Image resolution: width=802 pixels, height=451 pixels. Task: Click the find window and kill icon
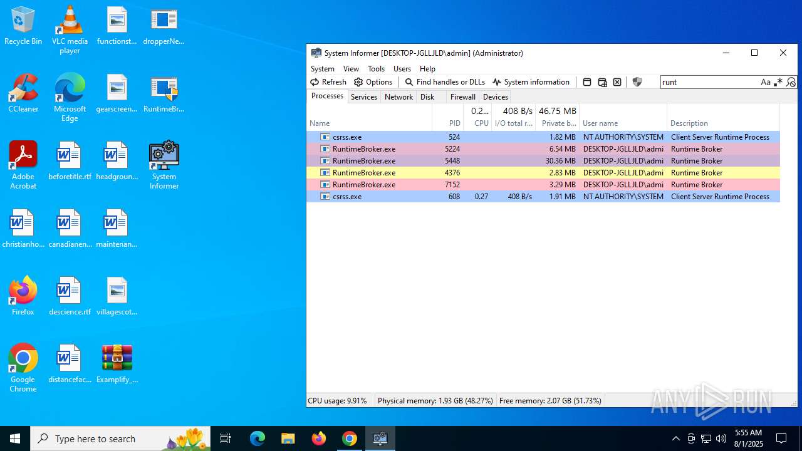(617, 82)
